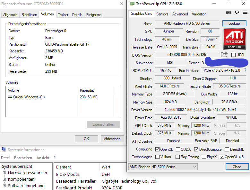The height and width of the screenshot is (190, 250).
Task: Switch to the Advanced tab in GPU-Z
Action: point(180,14)
